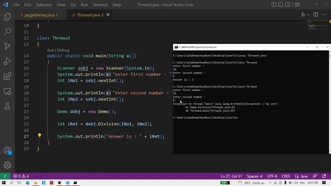Open the File menu
The height and width of the screenshot is (186, 331).
click(16, 5)
